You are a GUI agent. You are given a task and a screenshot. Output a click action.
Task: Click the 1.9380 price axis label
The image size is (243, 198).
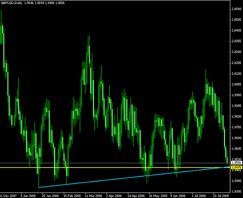[x=236, y=181]
